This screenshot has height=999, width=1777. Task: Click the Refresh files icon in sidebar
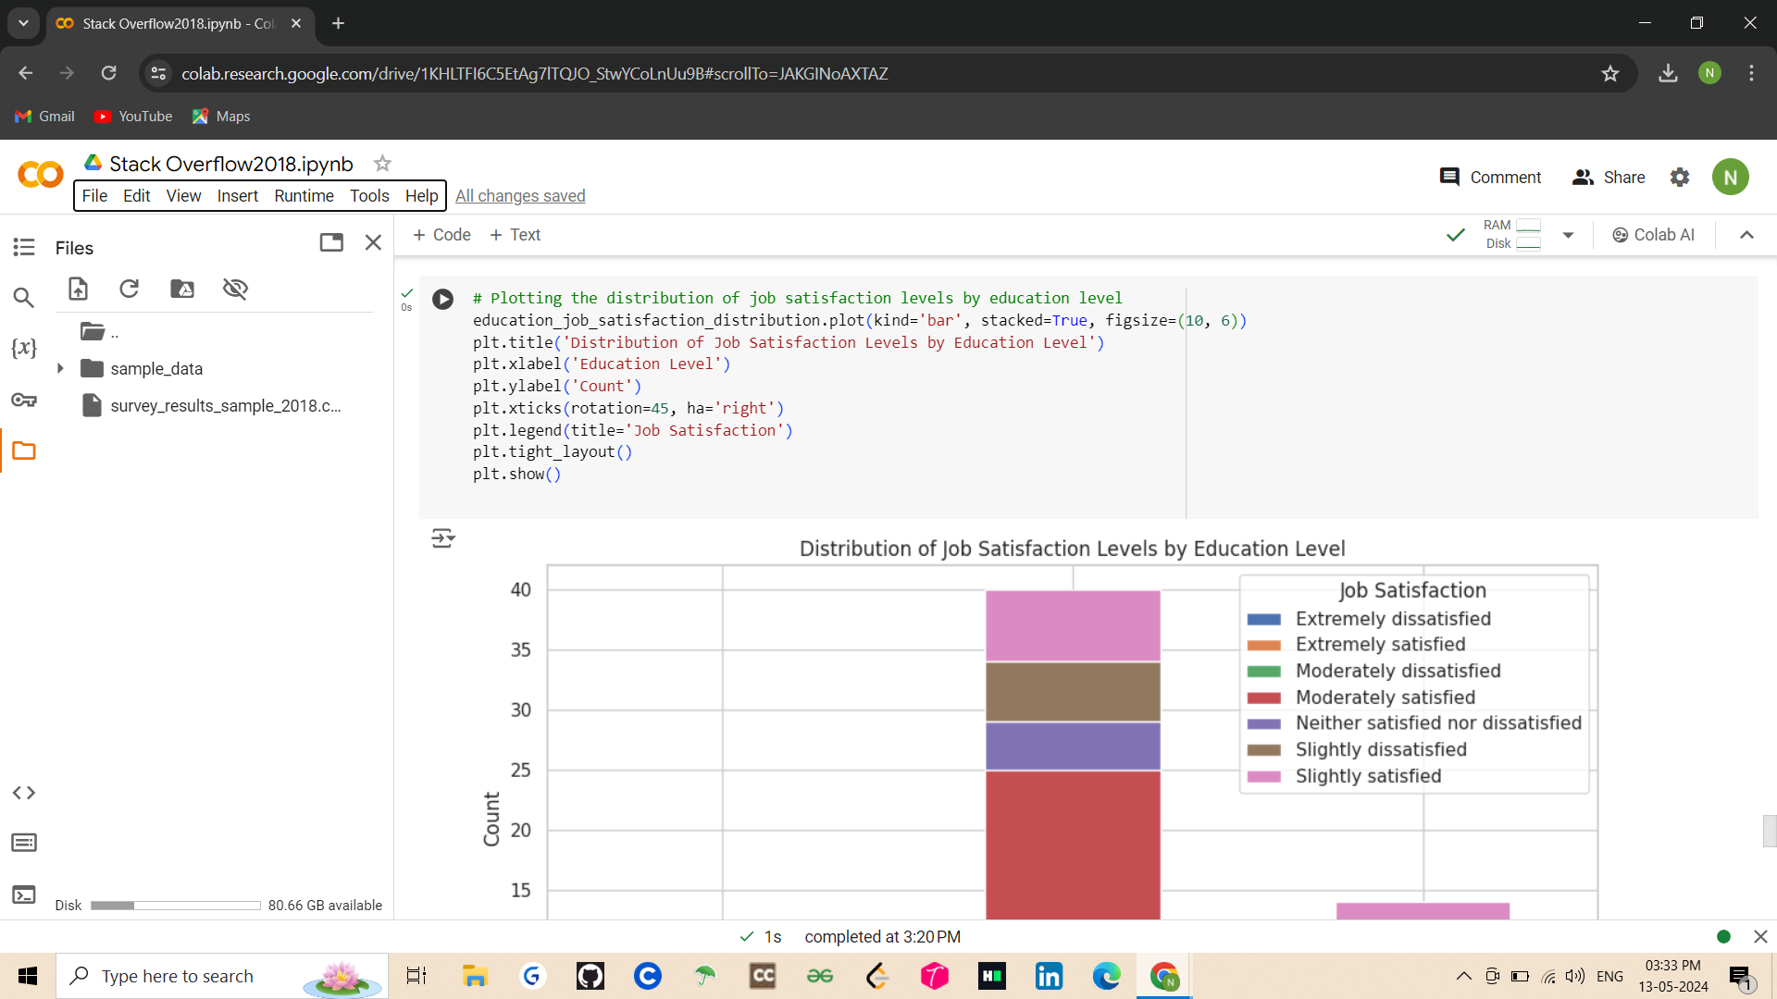click(x=128, y=290)
